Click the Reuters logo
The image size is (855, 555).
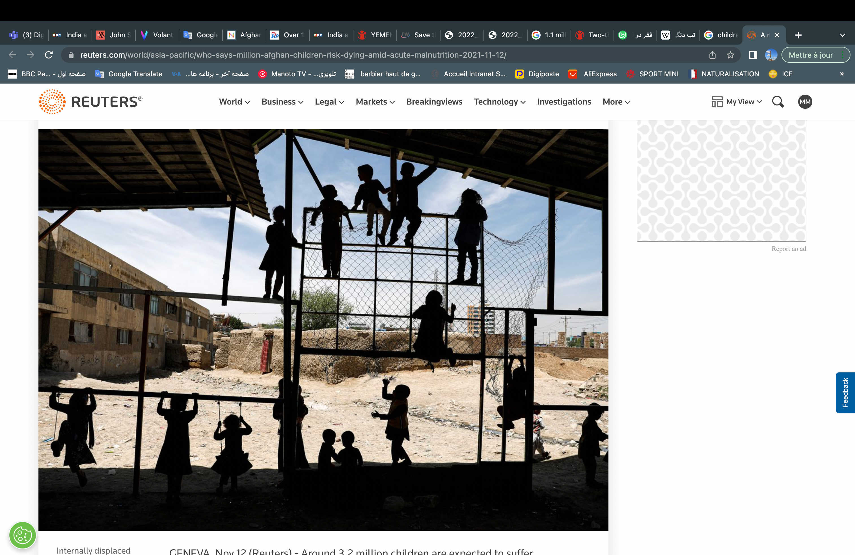90,102
